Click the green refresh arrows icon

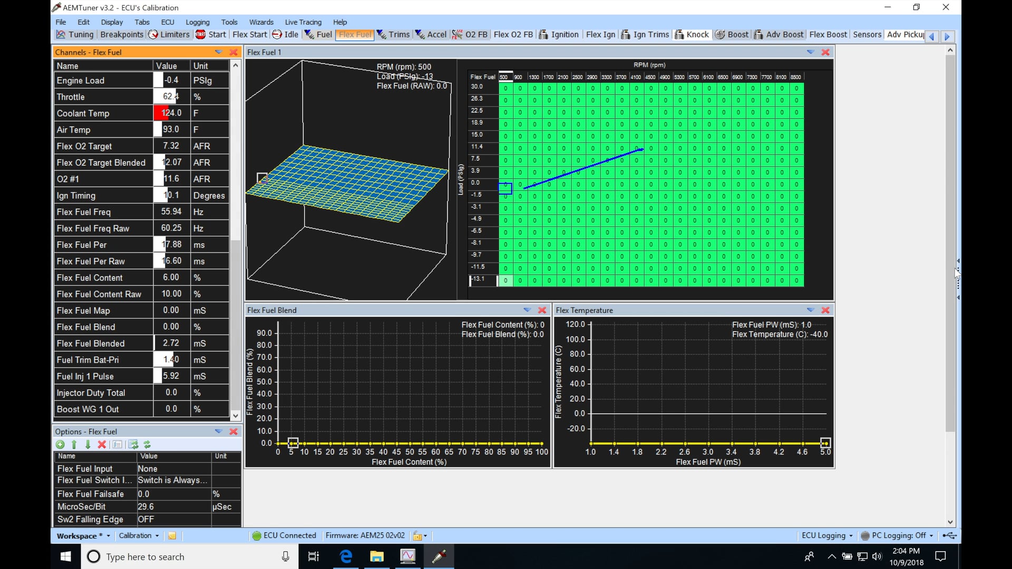pos(148,445)
